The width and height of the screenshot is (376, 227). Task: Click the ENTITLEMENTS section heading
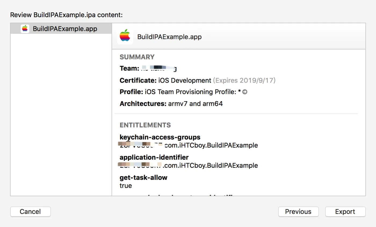tap(145, 125)
